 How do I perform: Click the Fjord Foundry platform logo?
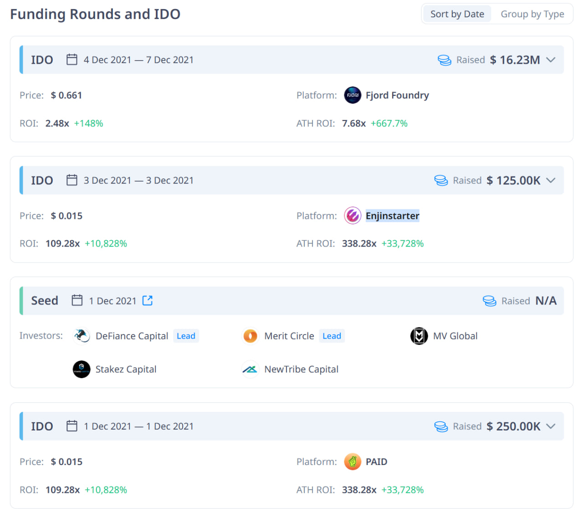tap(353, 95)
